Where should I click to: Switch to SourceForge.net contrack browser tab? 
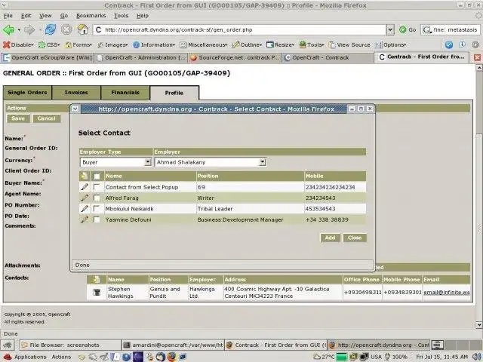point(235,57)
